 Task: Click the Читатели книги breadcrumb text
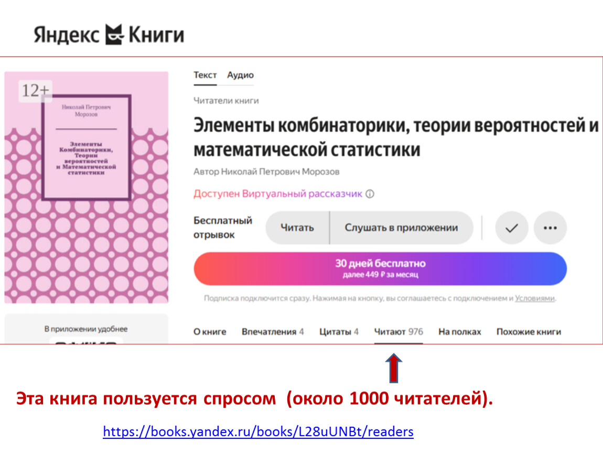(x=226, y=101)
